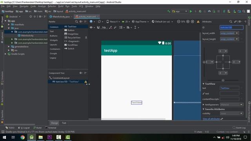
Task: Zoom in the design preview
Action: click(x=188, y=22)
